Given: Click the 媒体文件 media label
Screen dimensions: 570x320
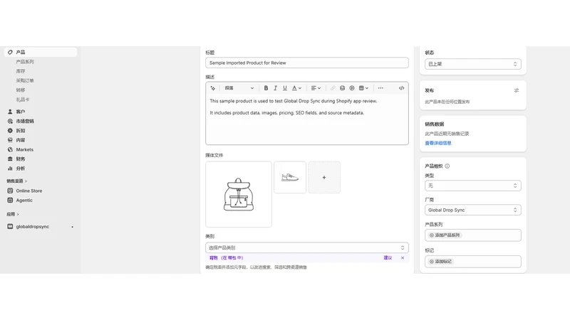Looking at the screenshot, I should click(x=214, y=155).
